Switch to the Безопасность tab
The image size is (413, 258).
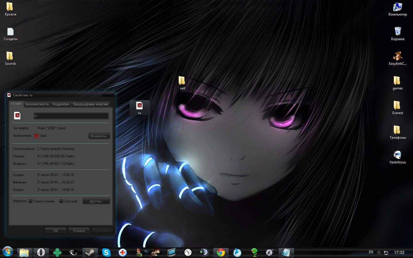[37, 104]
